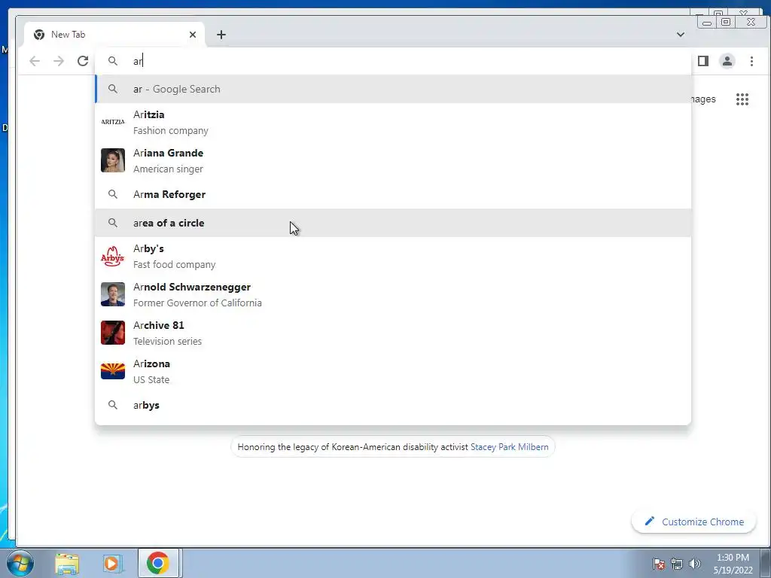Viewport: 771px width, 578px height.
Task: Choose the Archive 81 suggestion
Action: [393, 333]
